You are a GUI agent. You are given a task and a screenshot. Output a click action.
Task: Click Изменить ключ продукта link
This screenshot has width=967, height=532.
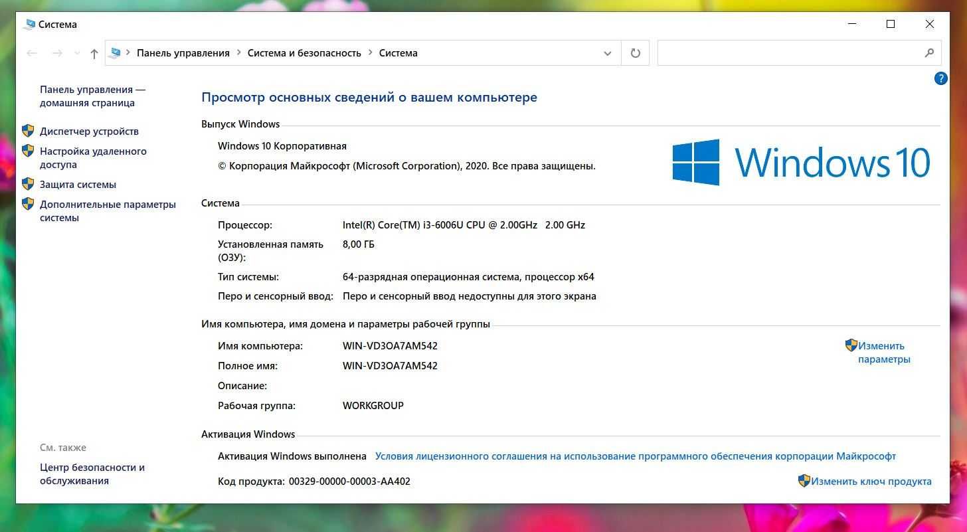(x=871, y=482)
